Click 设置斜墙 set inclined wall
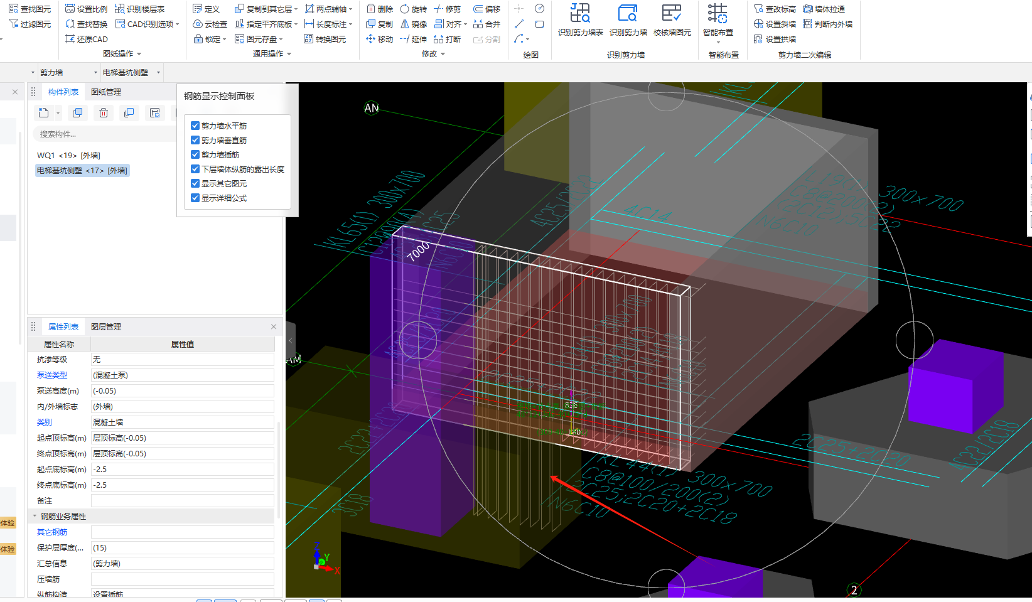The image size is (1032, 602). (x=775, y=24)
